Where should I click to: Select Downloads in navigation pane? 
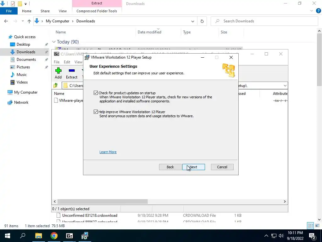26,52
